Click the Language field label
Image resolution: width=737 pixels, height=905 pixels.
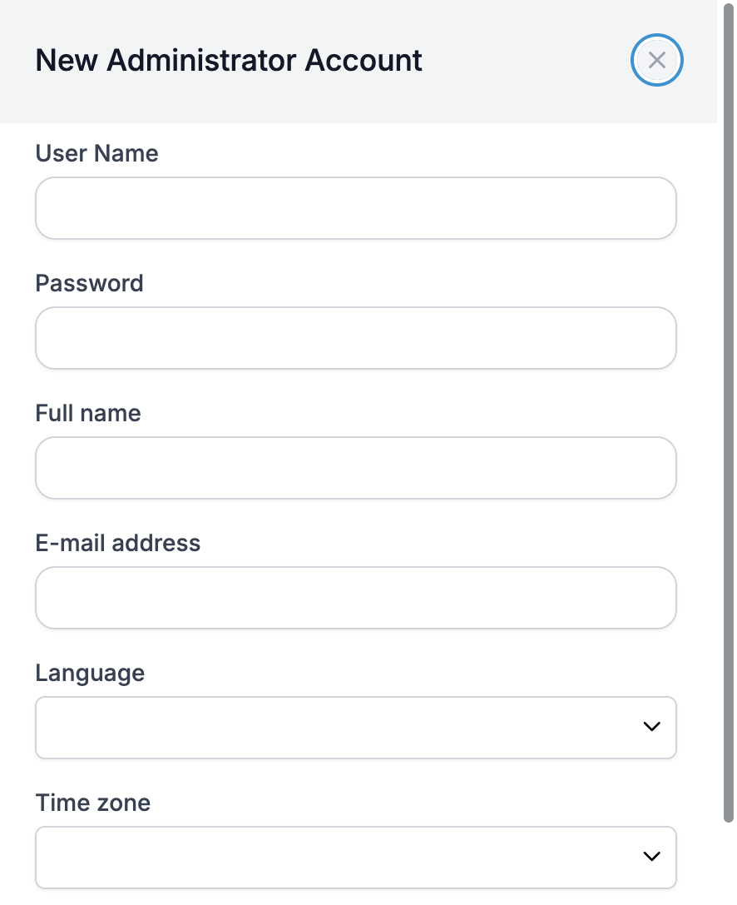[90, 674]
